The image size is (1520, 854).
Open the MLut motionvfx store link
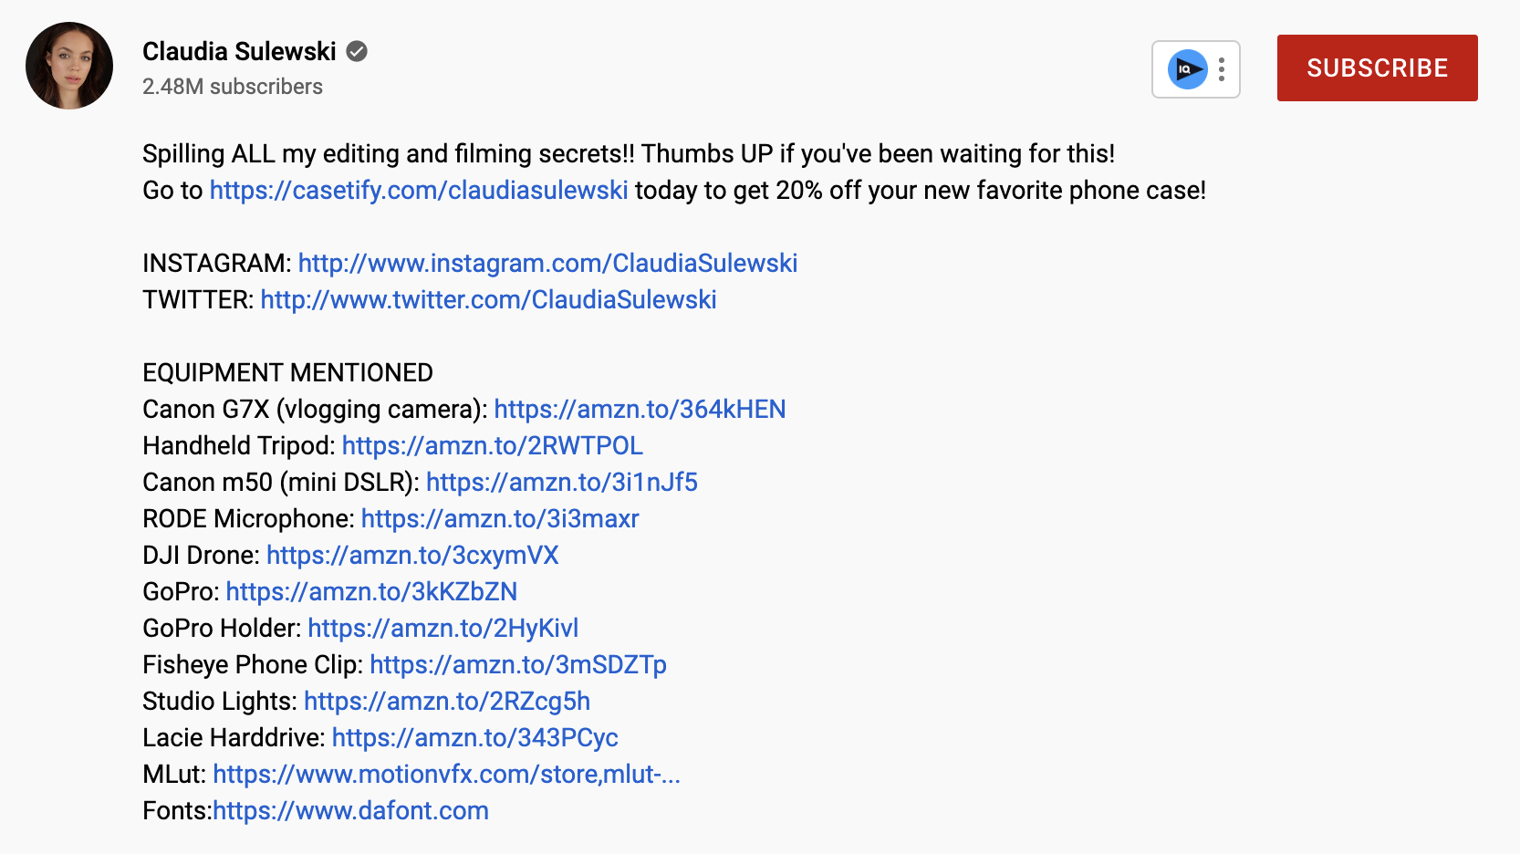(446, 774)
